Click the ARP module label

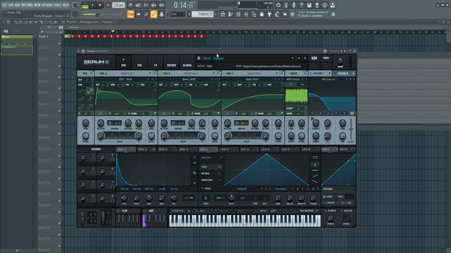tap(151, 211)
